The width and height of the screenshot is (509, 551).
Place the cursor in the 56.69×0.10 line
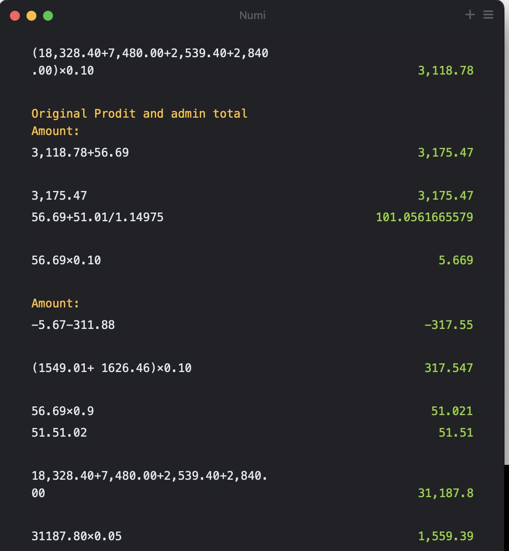click(x=66, y=260)
